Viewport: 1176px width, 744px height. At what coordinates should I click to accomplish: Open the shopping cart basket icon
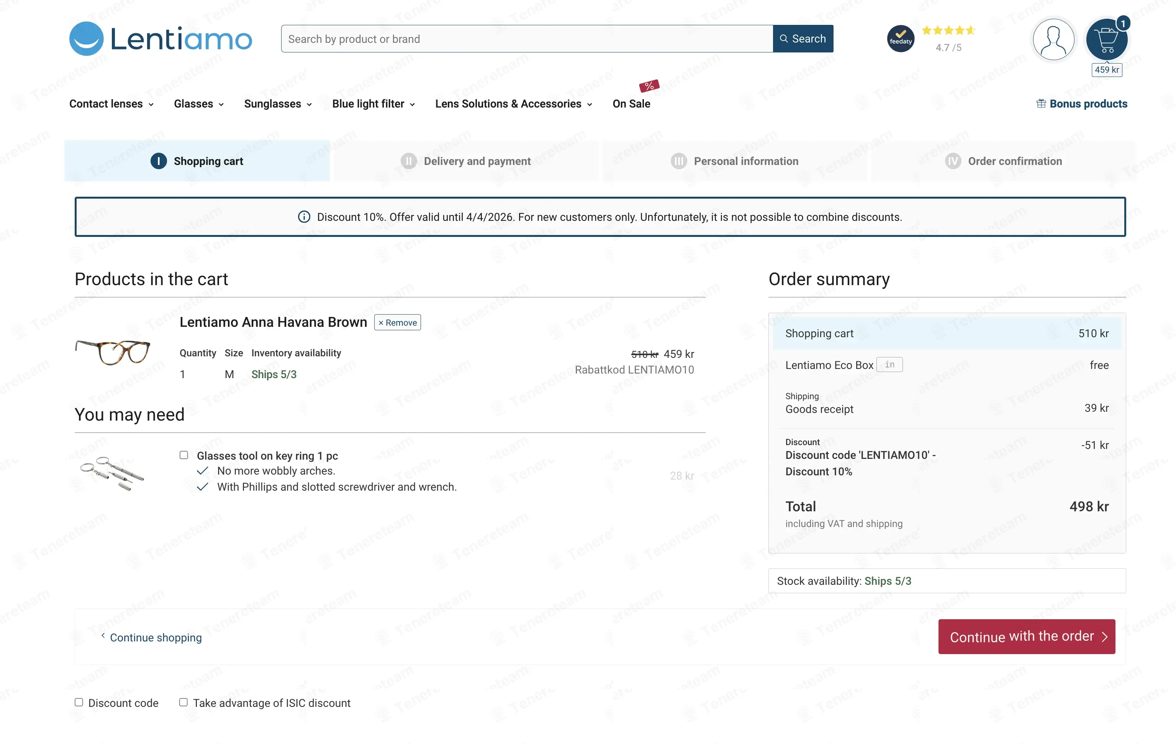(x=1106, y=39)
